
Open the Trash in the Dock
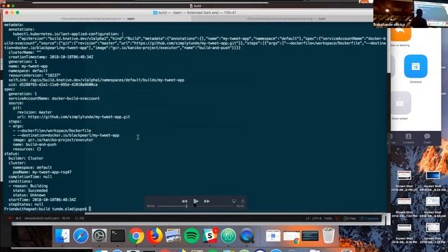(328, 235)
